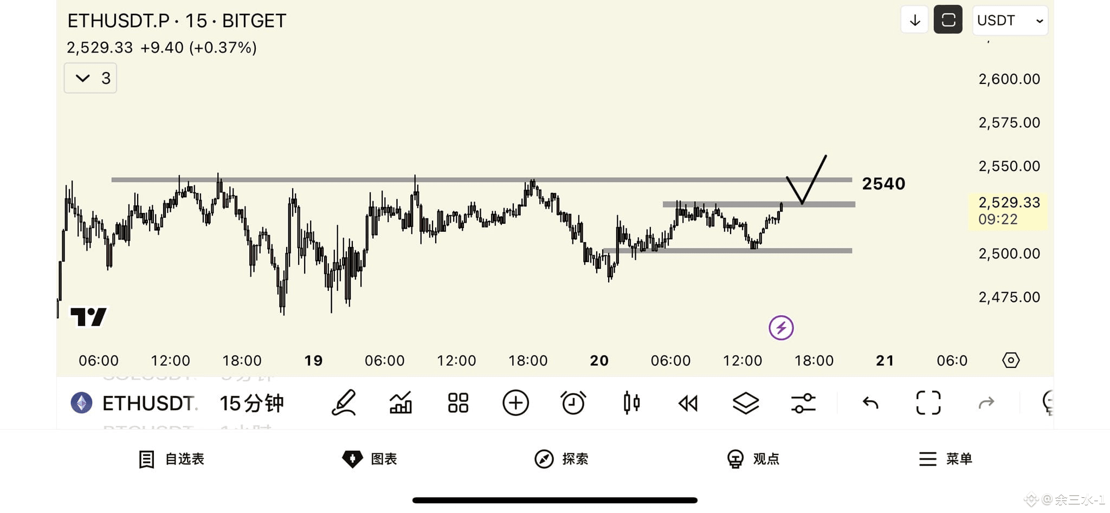Screen dimensions: 1110x513
Task: Select the drawing pen tool
Action: pyautogui.click(x=344, y=403)
